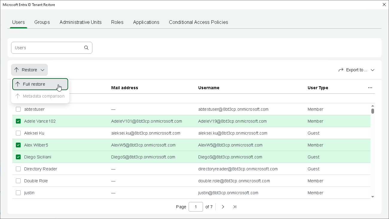Jump to last page icon
This screenshot has width=389, height=219.
point(235,207)
